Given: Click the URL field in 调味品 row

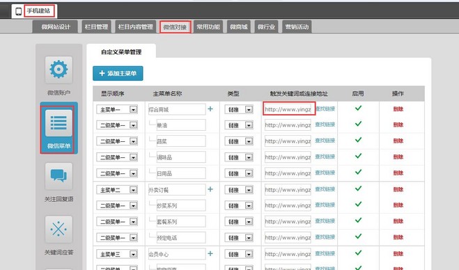Looking at the screenshot, I should [x=288, y=157].
